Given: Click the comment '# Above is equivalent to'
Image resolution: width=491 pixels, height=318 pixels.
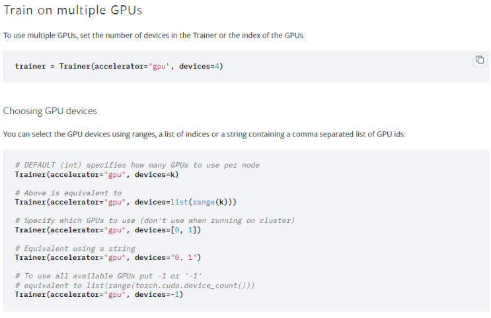Looking at the screenshot, I should click(68, 193).
